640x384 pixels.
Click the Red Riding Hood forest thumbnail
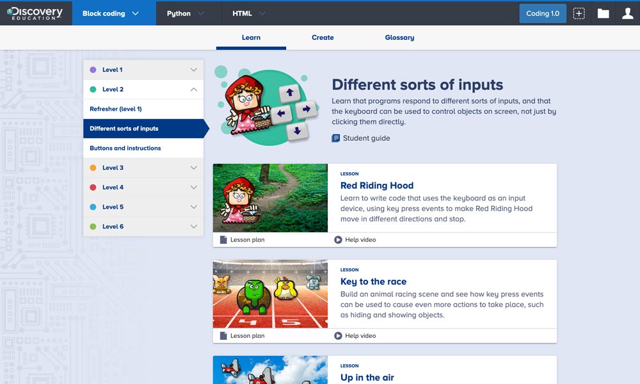(x=270, y=198)
